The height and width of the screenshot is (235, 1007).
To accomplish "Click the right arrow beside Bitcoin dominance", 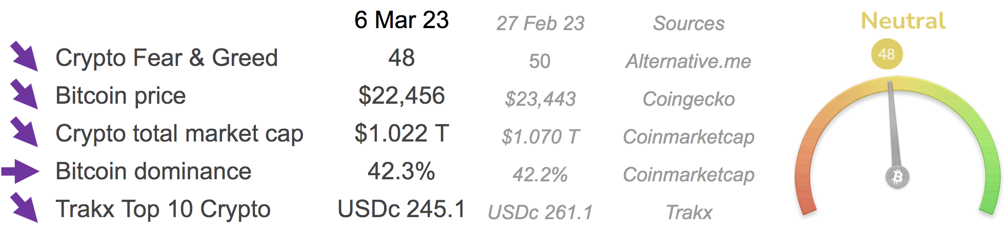I will (21, 171).
